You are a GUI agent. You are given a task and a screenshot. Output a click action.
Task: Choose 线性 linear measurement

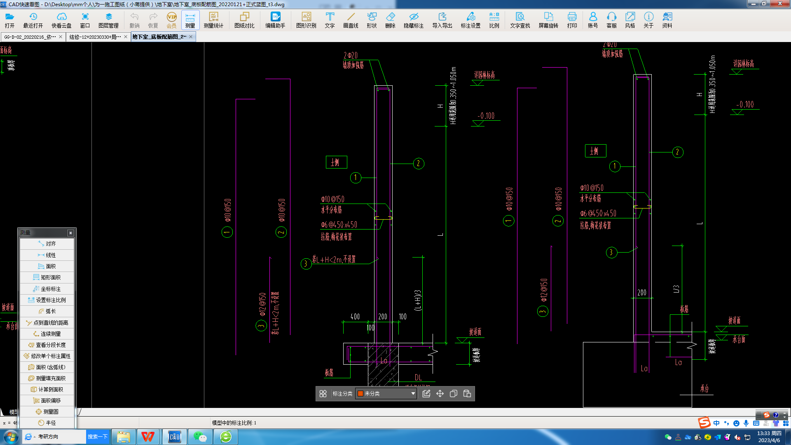47,255
